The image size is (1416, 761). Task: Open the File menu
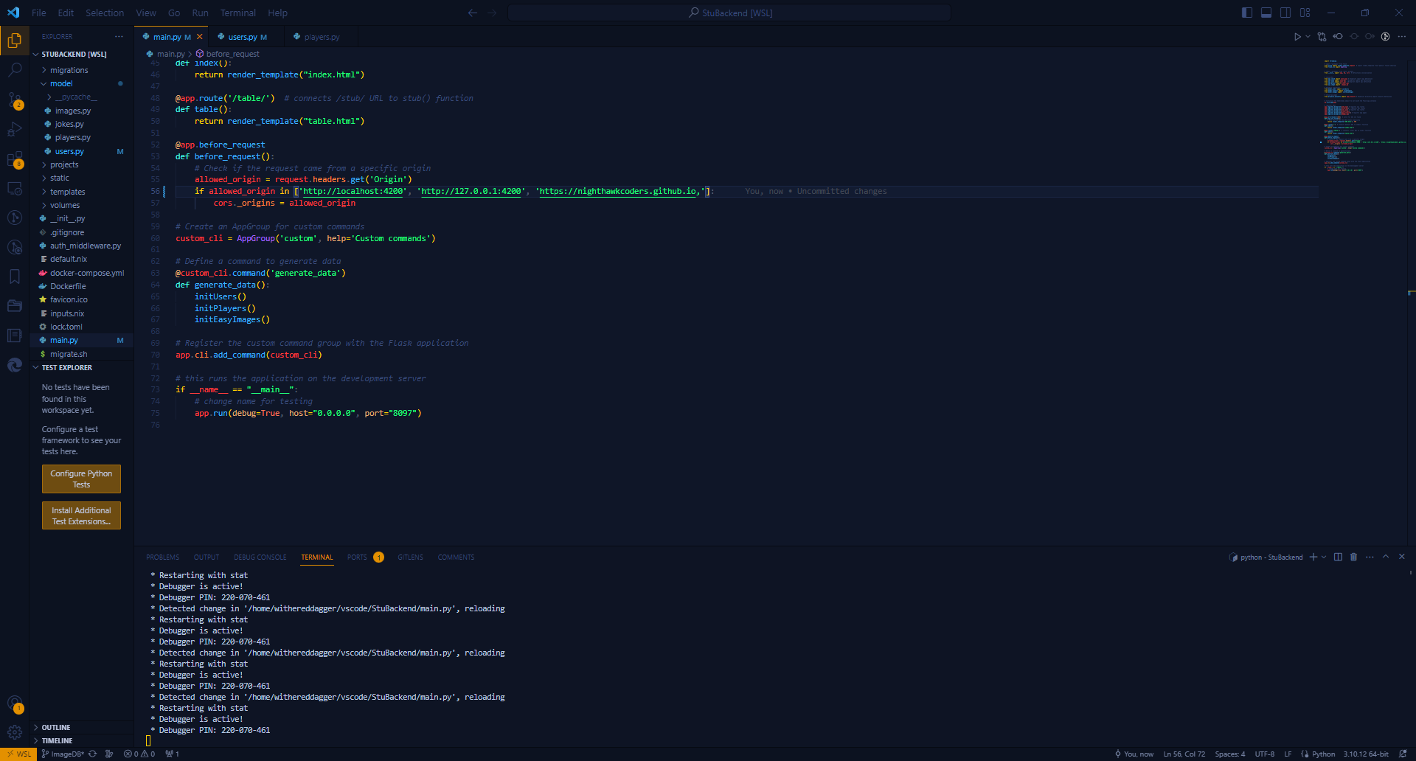[x=39, y=13]
